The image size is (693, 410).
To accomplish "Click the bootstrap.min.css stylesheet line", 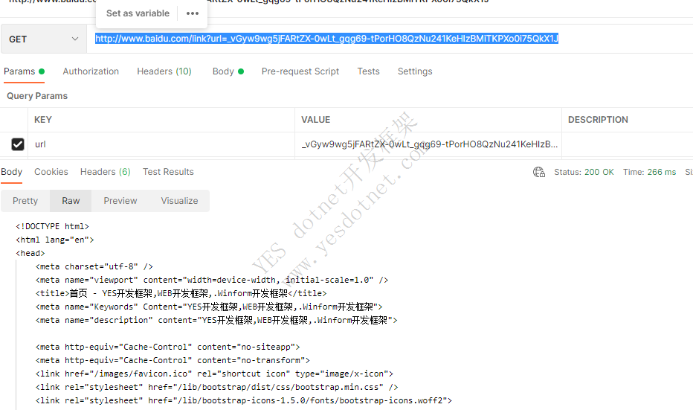I will (x=216, y=387).
